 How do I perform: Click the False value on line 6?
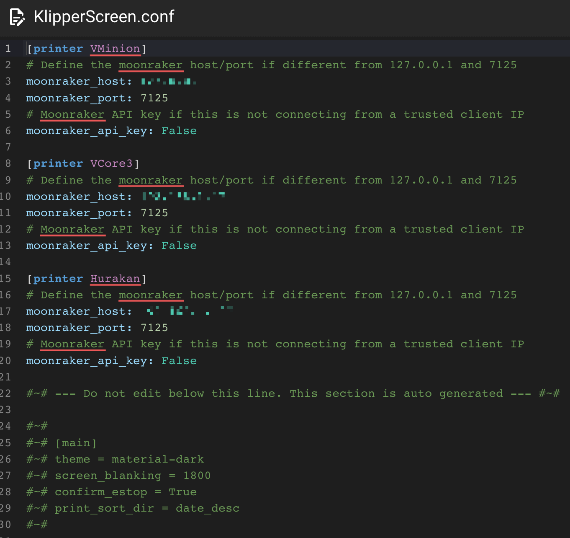tap(179, 131)
